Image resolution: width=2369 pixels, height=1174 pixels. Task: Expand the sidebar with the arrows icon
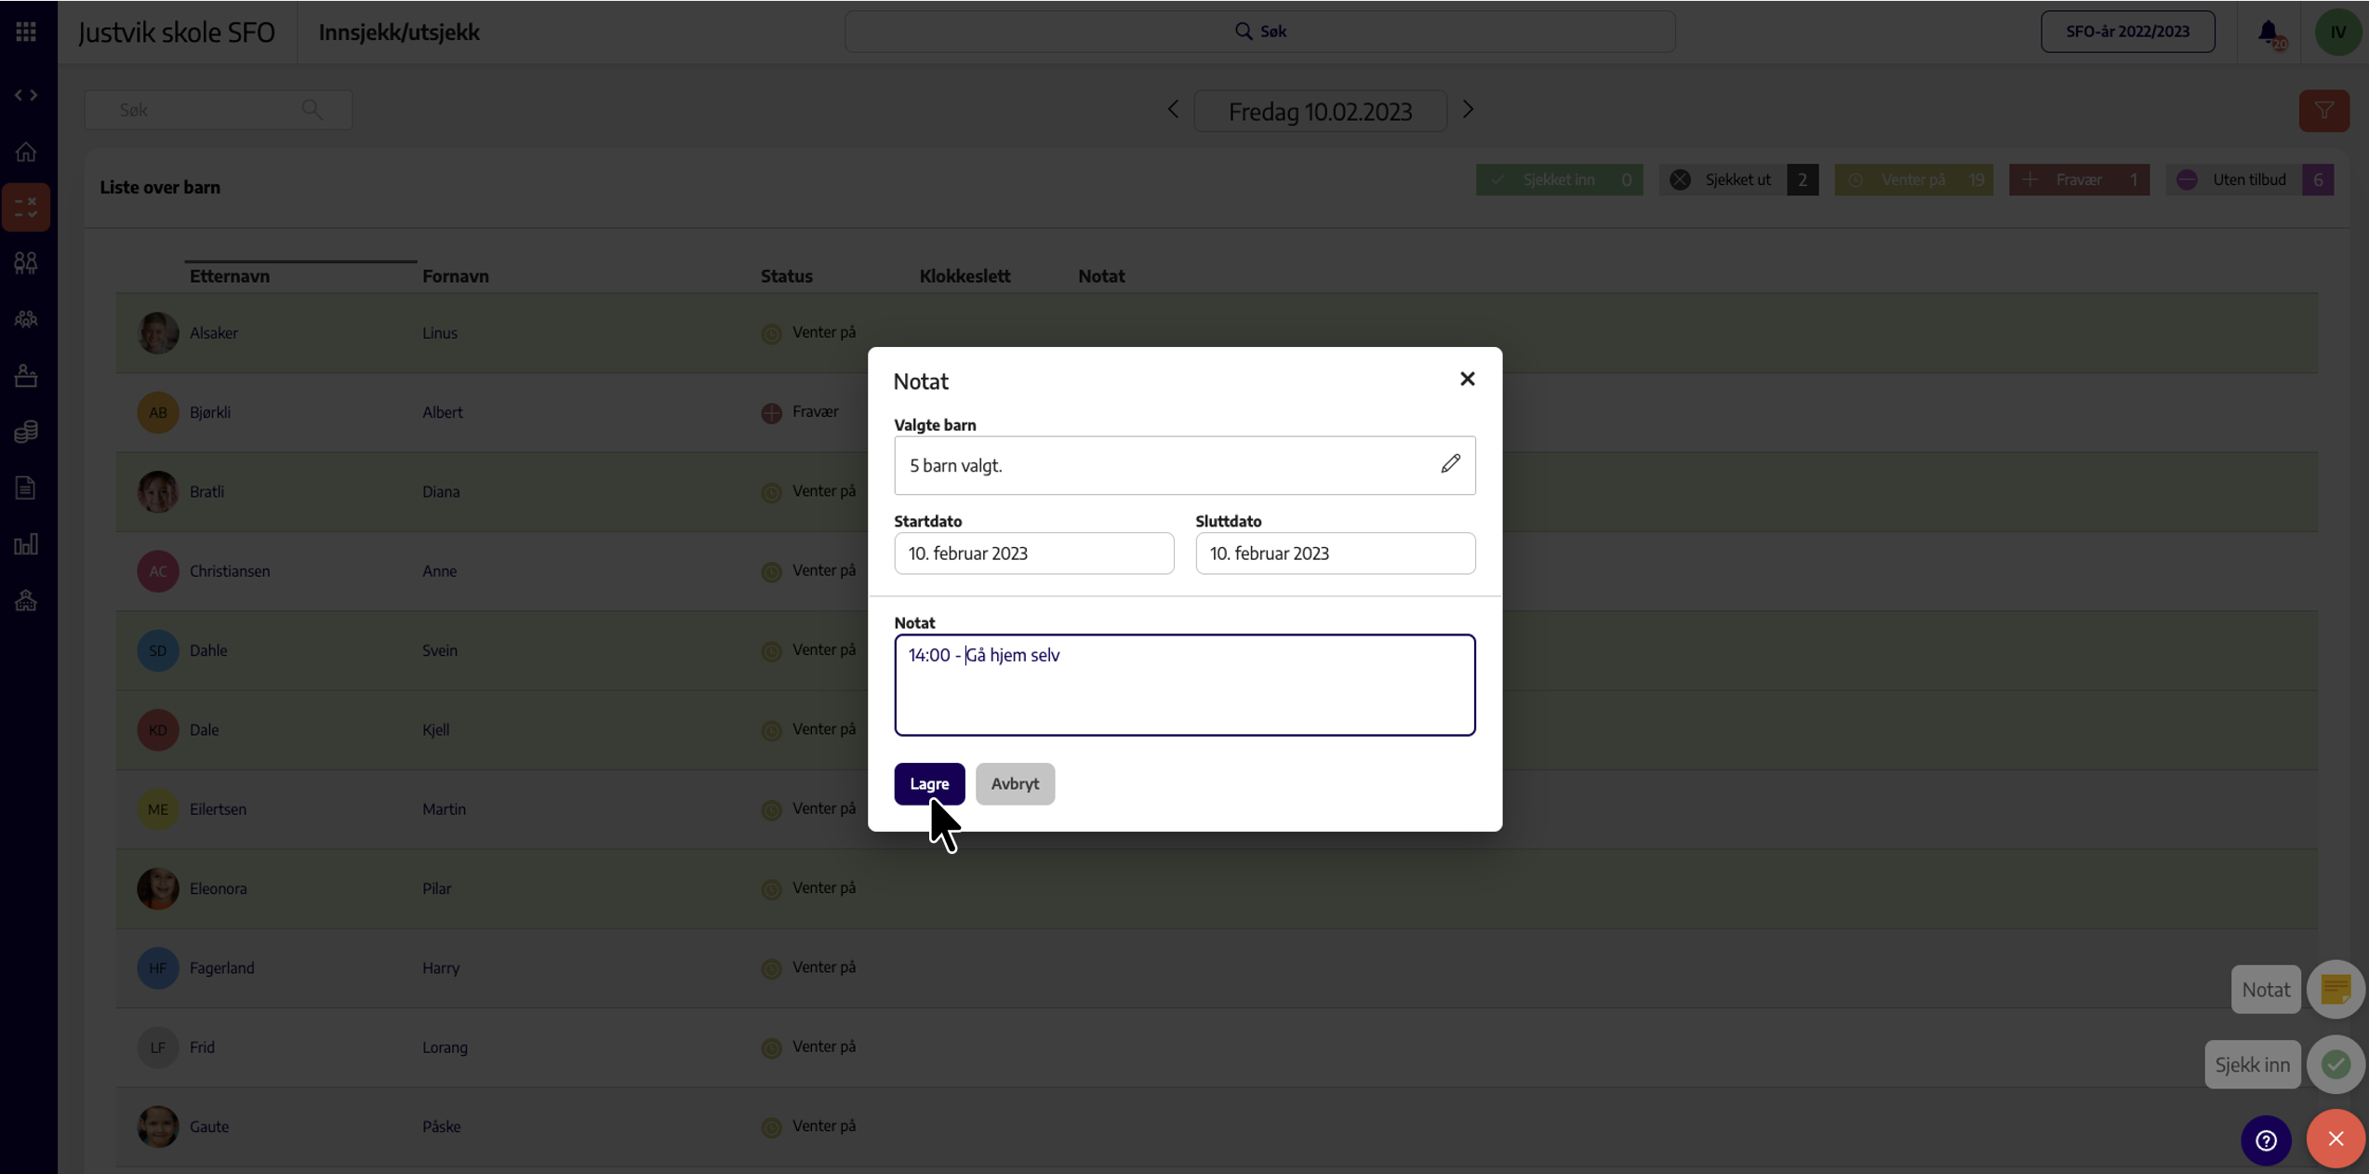tap(26, 95)
